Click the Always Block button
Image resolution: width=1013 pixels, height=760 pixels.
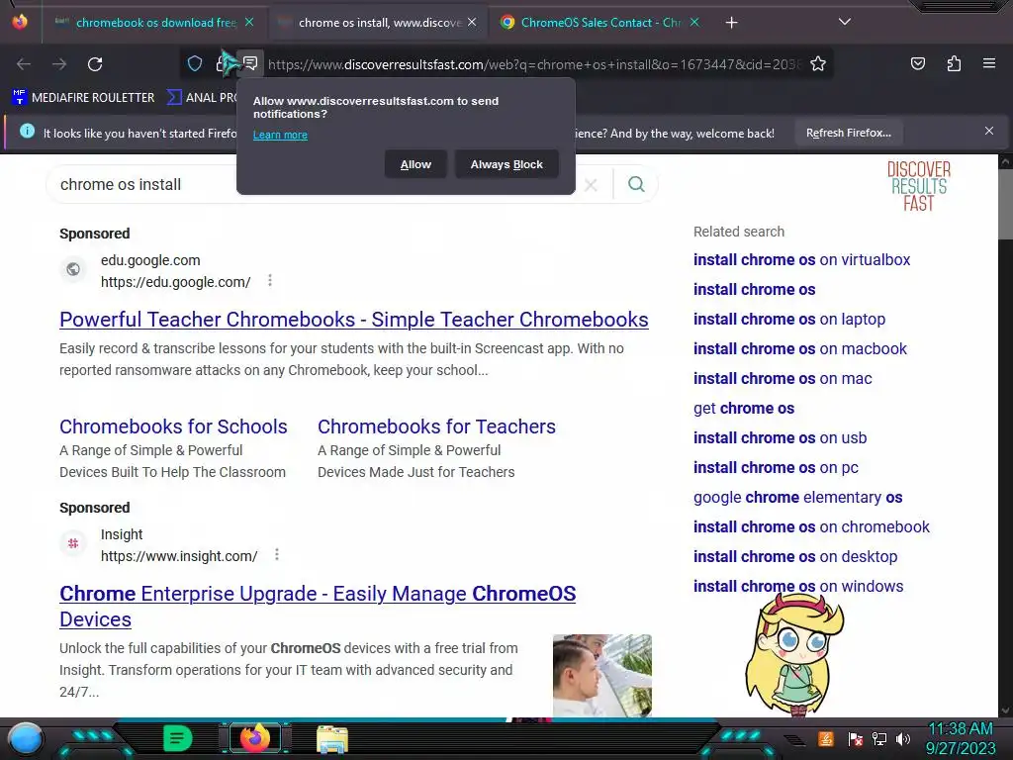(x=506, y=165)
